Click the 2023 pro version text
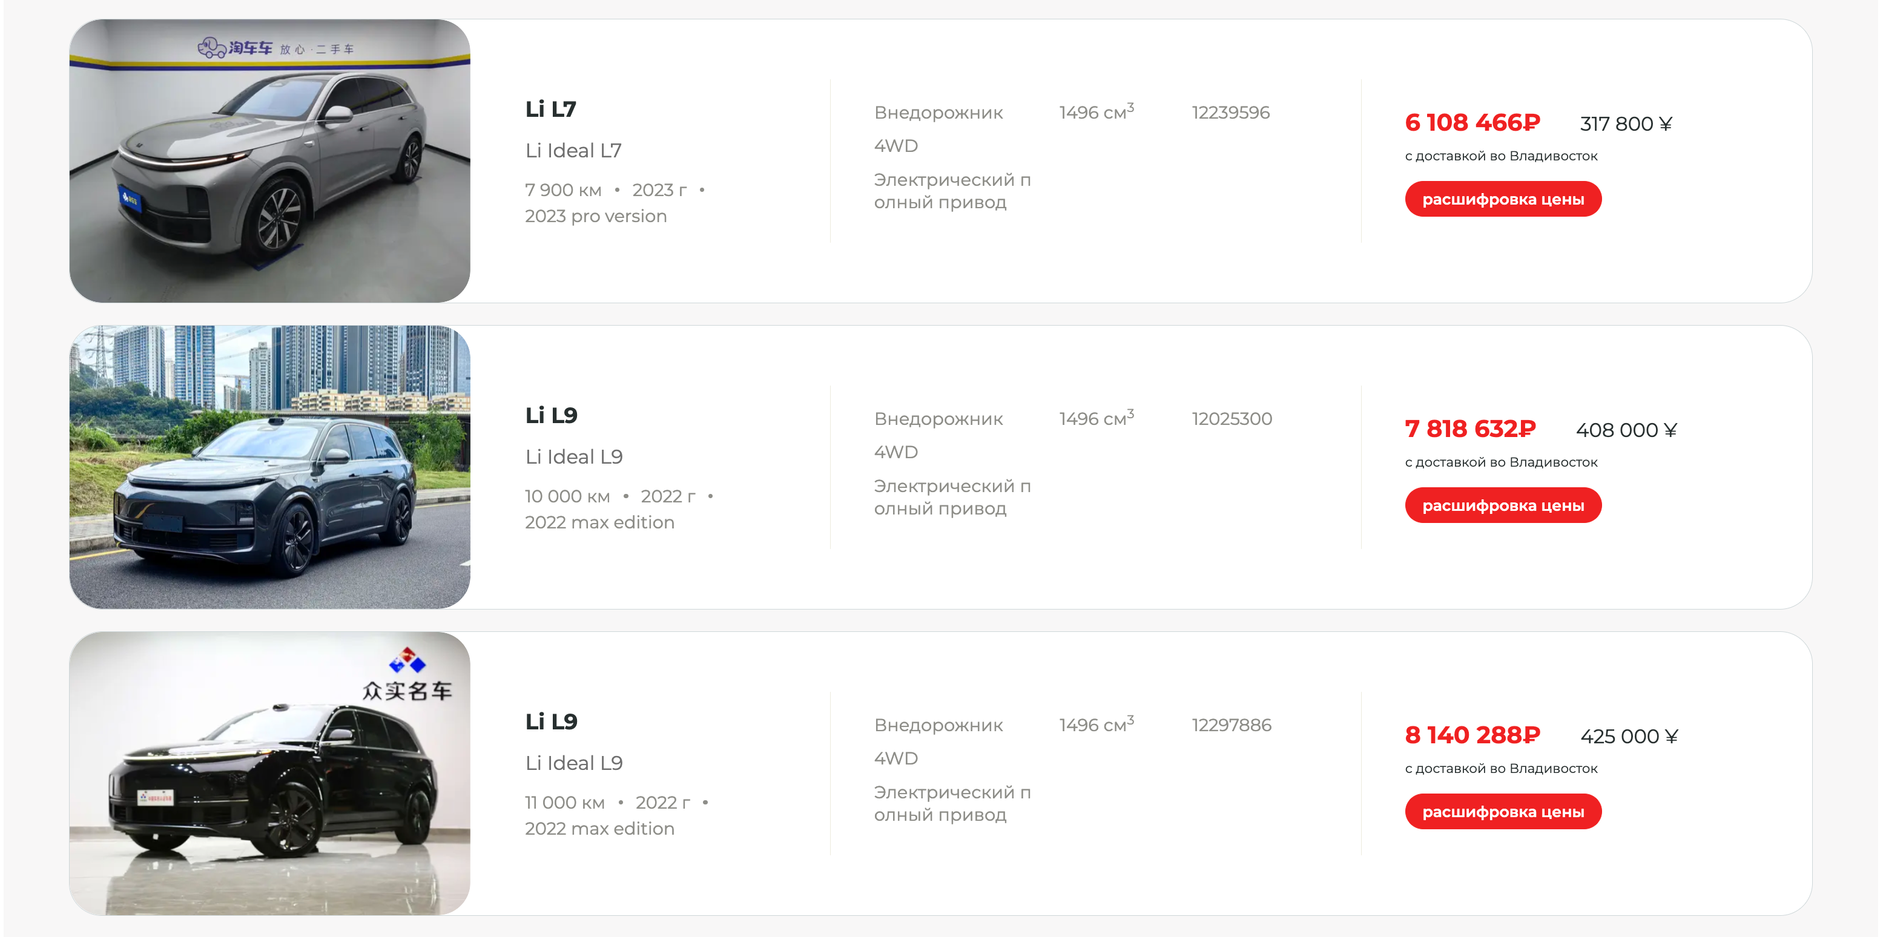Image resolution: width=1883 pixels, height=937 pixels. (x=595, y=216)
